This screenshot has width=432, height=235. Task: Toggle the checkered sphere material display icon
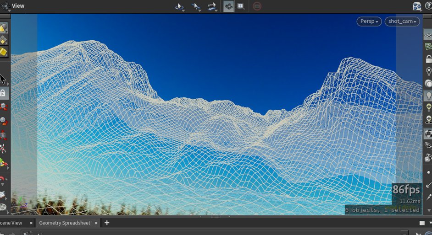pos(428,134)
